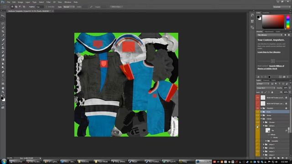Click the lock all icon in Layers

(x=272, y=92)
